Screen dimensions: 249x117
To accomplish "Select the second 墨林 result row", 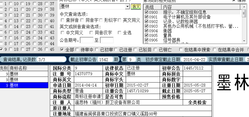I will [24, 80].
